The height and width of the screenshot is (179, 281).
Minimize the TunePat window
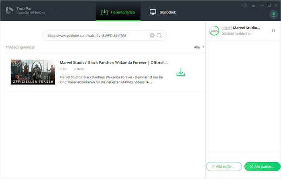[x=263, y=5]
